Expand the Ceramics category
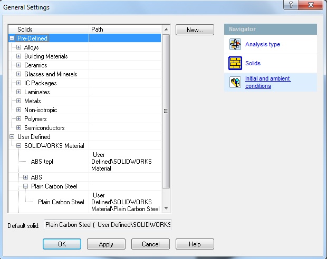The height and width of the screenshot is (259, 327). coord(18,65)
